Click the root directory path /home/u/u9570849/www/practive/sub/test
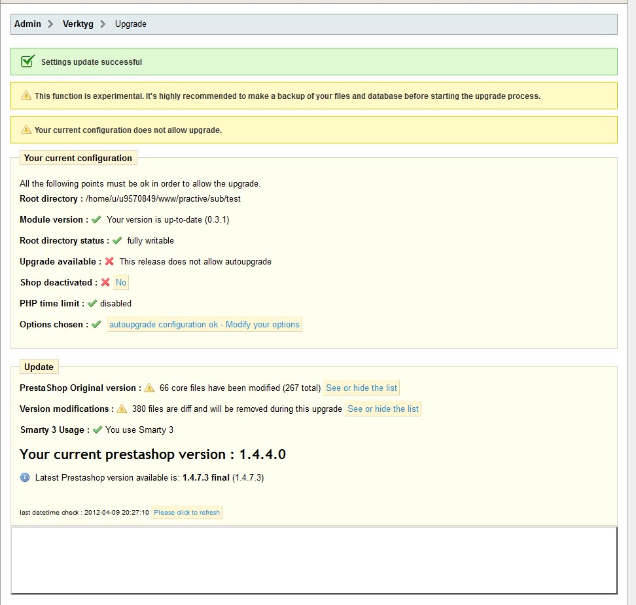636x605 pixels. 163,199
